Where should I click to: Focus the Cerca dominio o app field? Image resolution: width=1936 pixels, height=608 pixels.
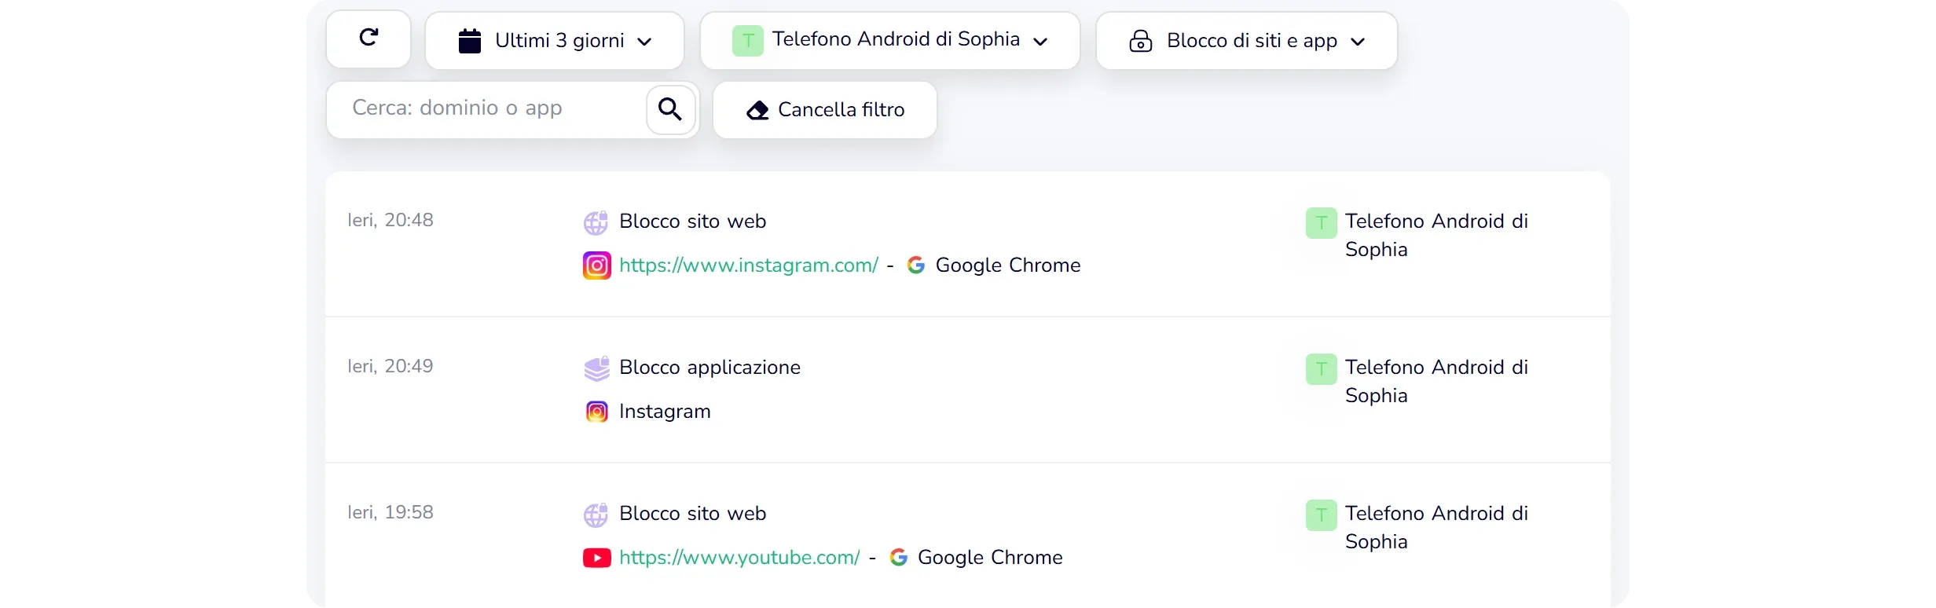(487, 108)
